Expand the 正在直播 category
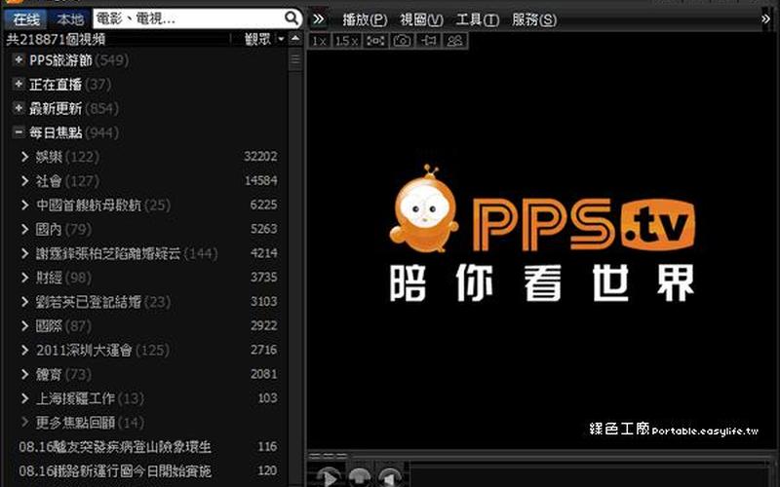 tap(19, 84)
